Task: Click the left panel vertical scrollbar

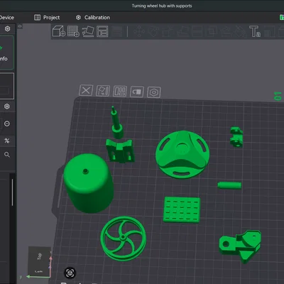Action: [12, 192]
